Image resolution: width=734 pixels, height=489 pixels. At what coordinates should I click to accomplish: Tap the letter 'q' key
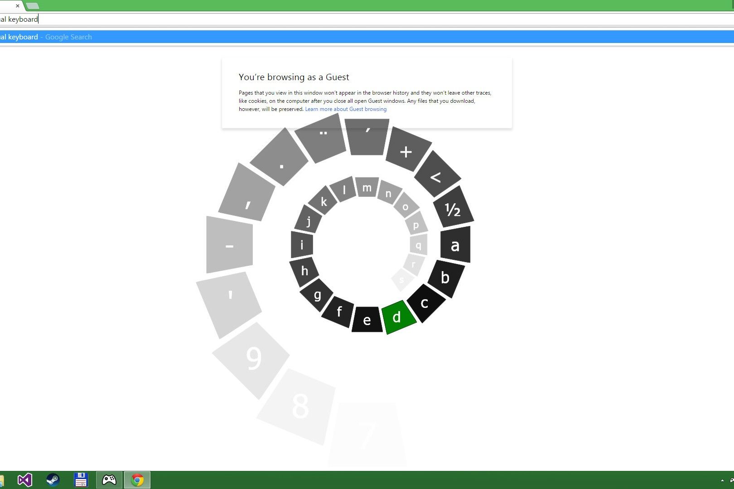coord(419,244)
